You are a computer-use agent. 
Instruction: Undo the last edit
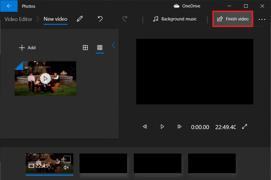(x=100, y=19)
